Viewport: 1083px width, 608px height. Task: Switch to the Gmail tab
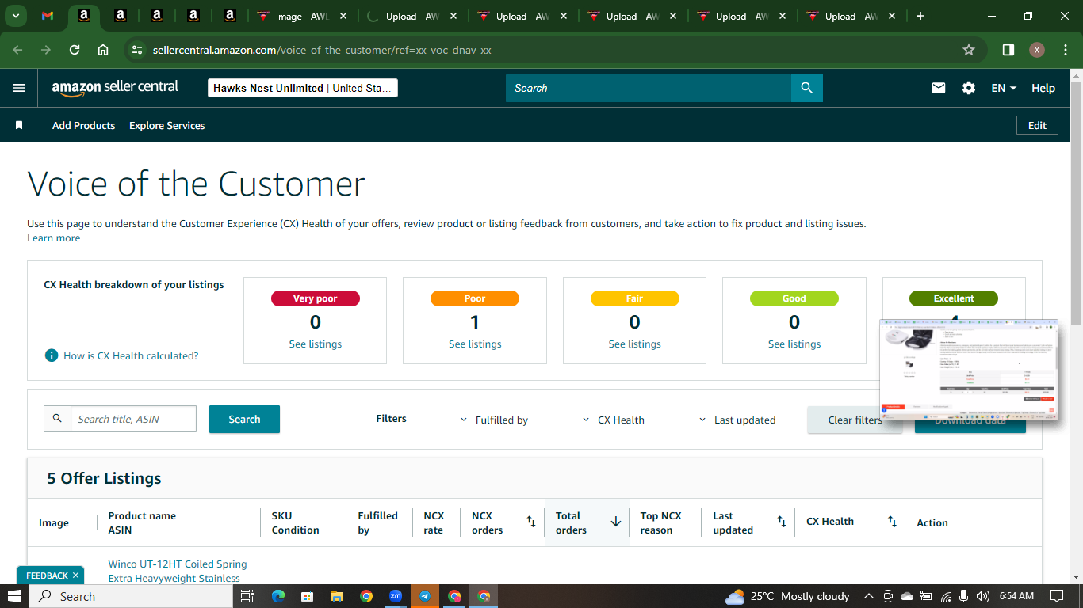(x=48, y=16)
